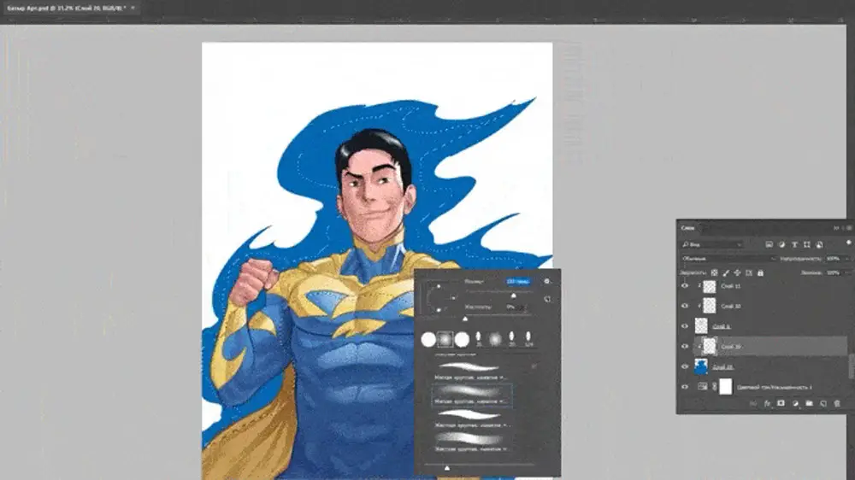Viewport: 855px width, 480px height.
Task: Switch to the open .psd document tab
Action: pos(67,7)
